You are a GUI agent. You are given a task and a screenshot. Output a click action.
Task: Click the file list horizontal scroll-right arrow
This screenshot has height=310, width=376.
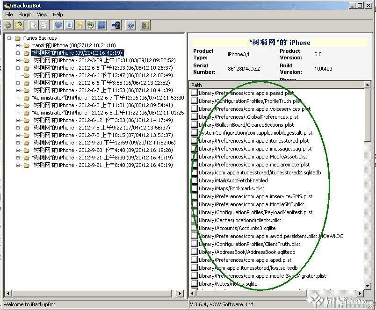coord(360,293)
